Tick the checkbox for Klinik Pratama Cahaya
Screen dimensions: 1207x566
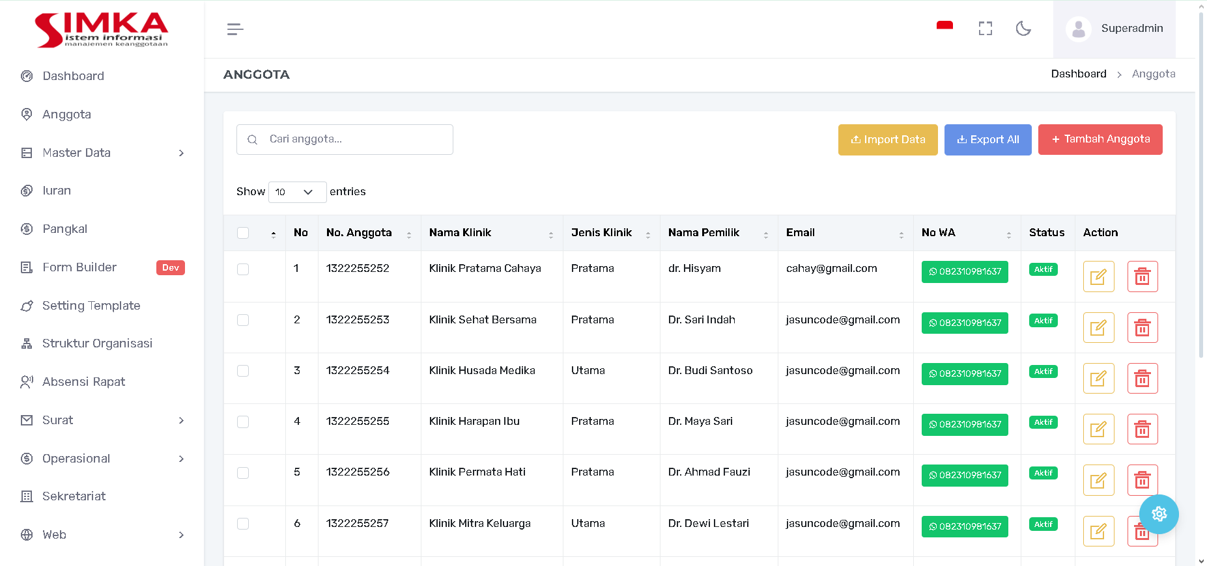243,269
